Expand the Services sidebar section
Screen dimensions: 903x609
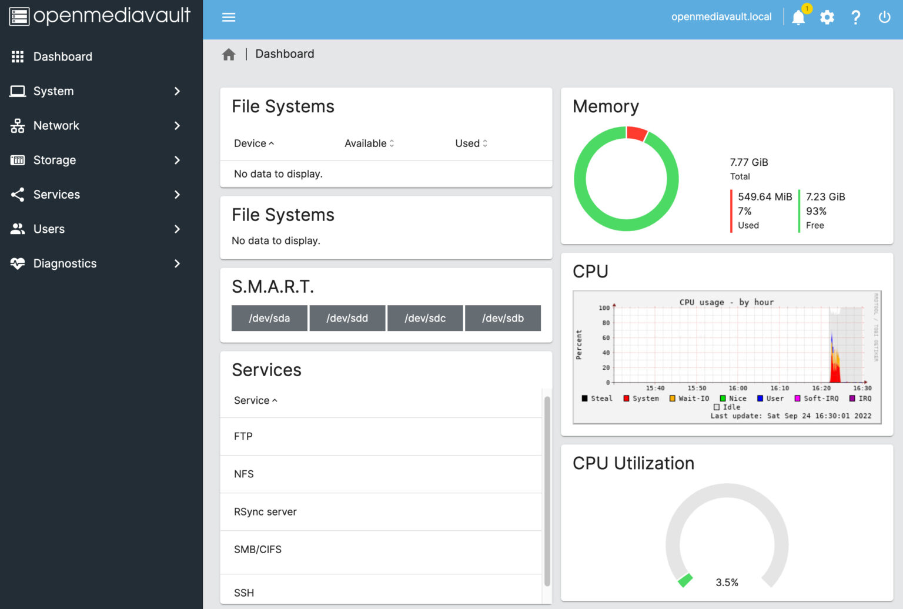[56, 195]
